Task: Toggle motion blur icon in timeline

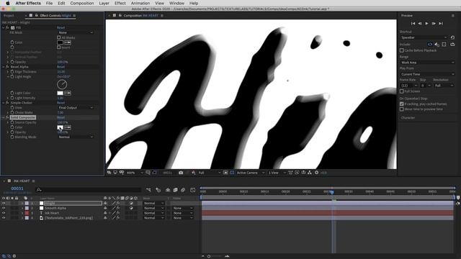Action: pos(183,190)
